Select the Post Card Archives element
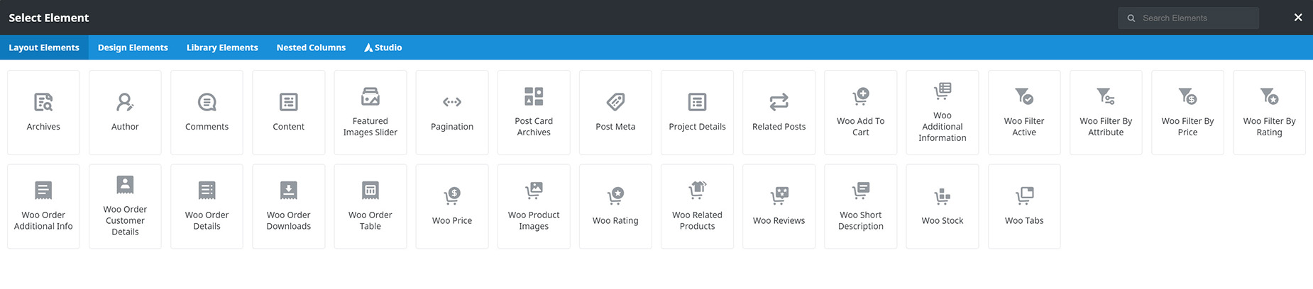1313x289 pixels. click(x=534, y=113)
